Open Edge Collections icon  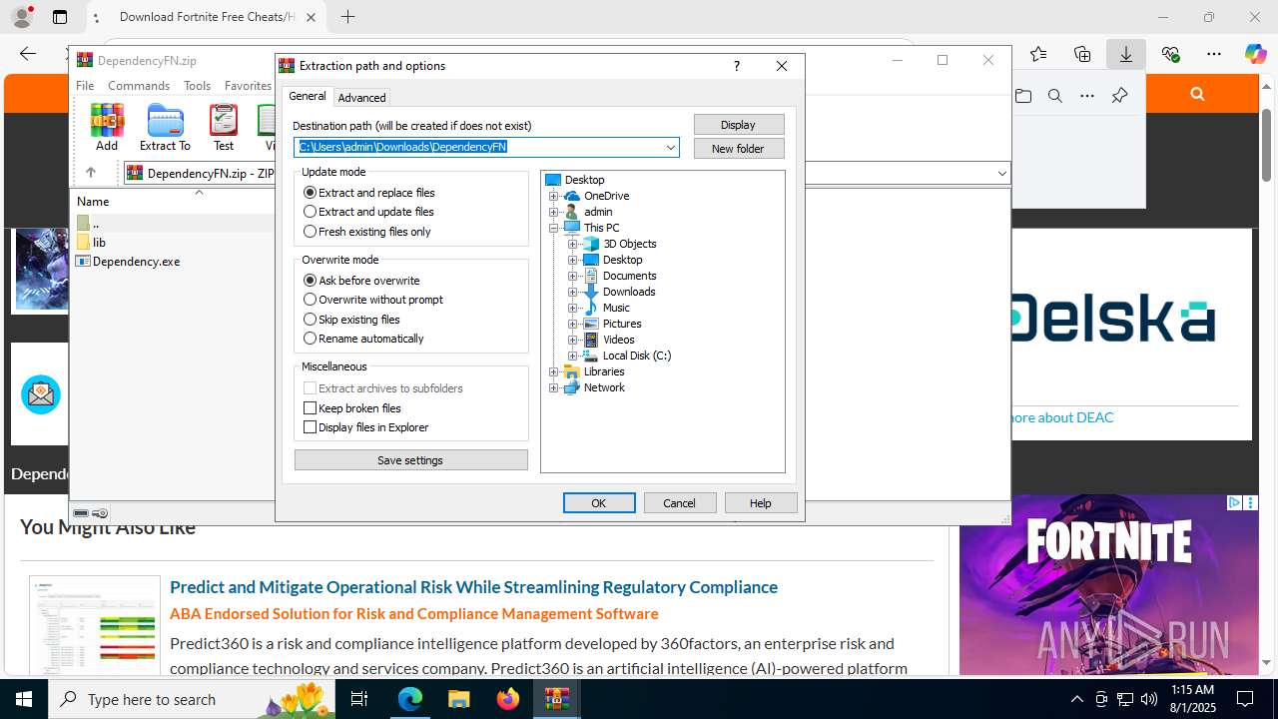1082,54
